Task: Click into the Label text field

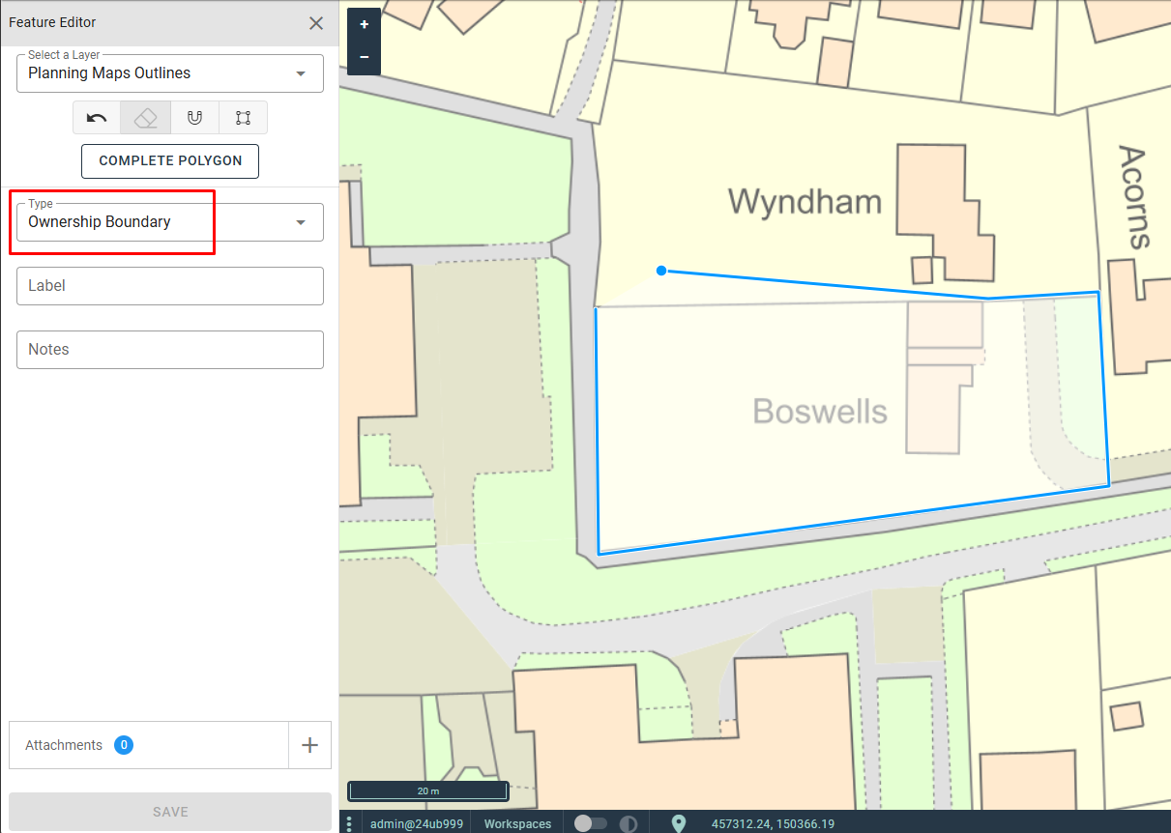Action: pos(170,286)
